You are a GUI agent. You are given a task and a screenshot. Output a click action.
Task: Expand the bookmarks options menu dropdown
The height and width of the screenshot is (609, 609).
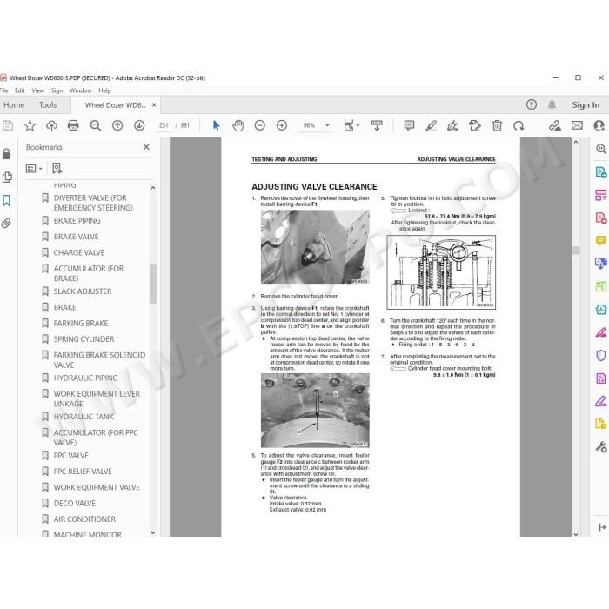pyautogui.click(x=34, y=168)
